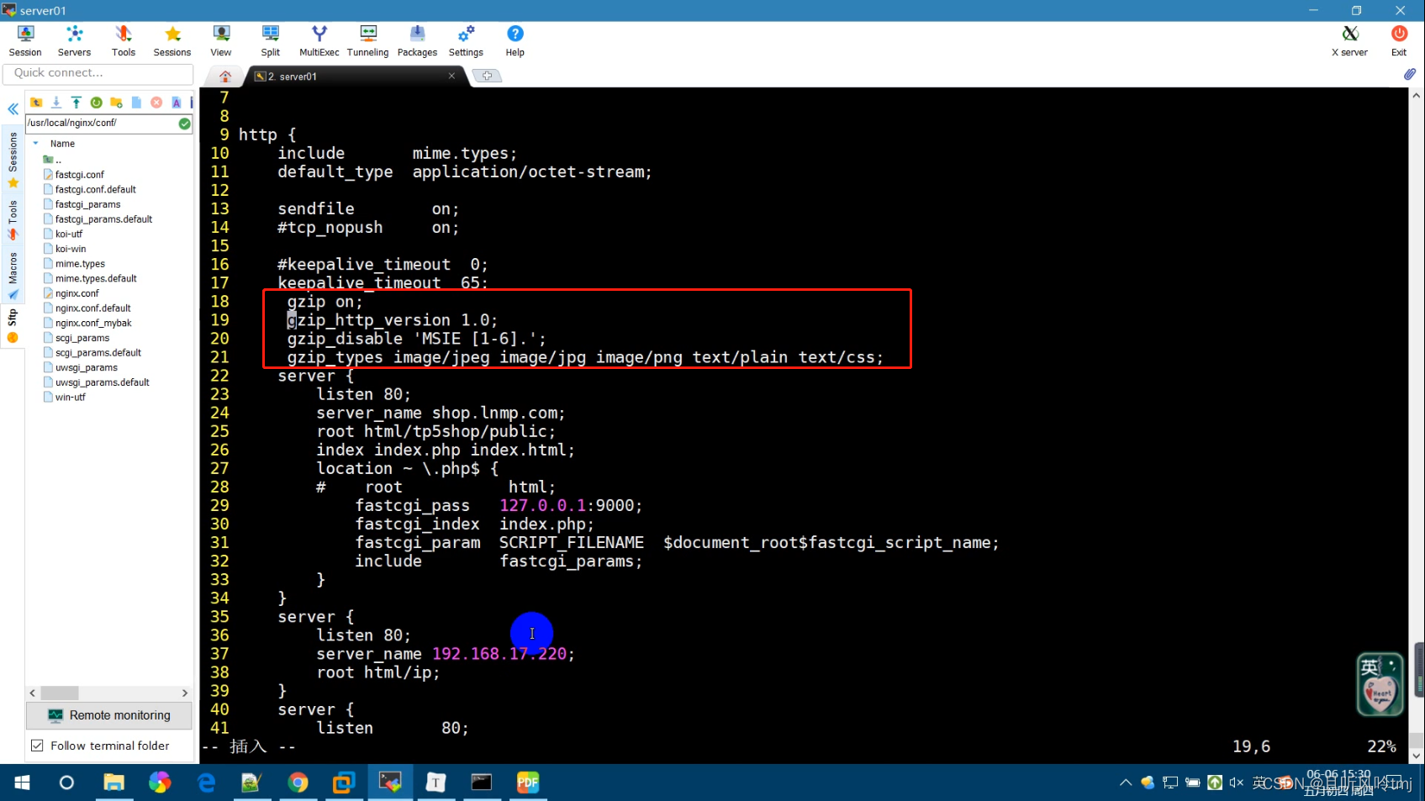Select the uwsgi_params.default file
The image size is (1425, 801).
coord(97,382)
